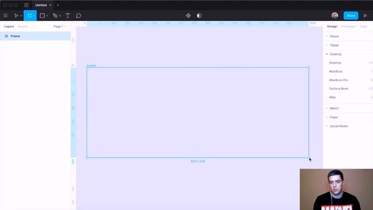Click the blue Share button
Screen dimensions: 373x210
click(351, 16)
